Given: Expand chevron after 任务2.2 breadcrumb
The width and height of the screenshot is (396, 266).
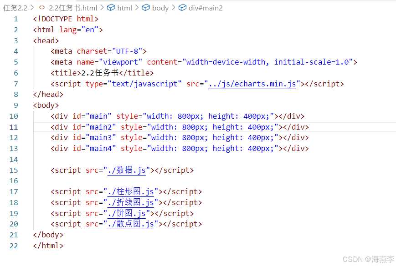Looking at the screenshot, I should pyautogui.click(x=32, y=8).
